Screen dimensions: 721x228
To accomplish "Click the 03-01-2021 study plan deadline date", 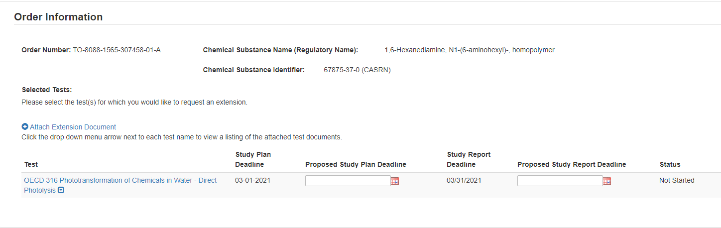I will coord(252,180).
